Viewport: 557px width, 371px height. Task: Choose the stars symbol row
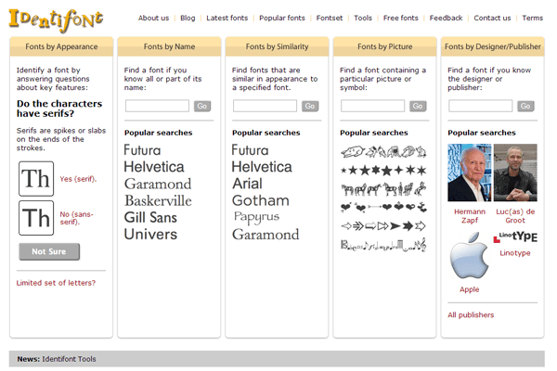383,171
